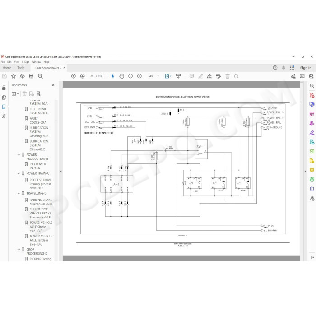Open the View menu
The height and width of the screenshot is (316, 316).
tap(17, 62)
